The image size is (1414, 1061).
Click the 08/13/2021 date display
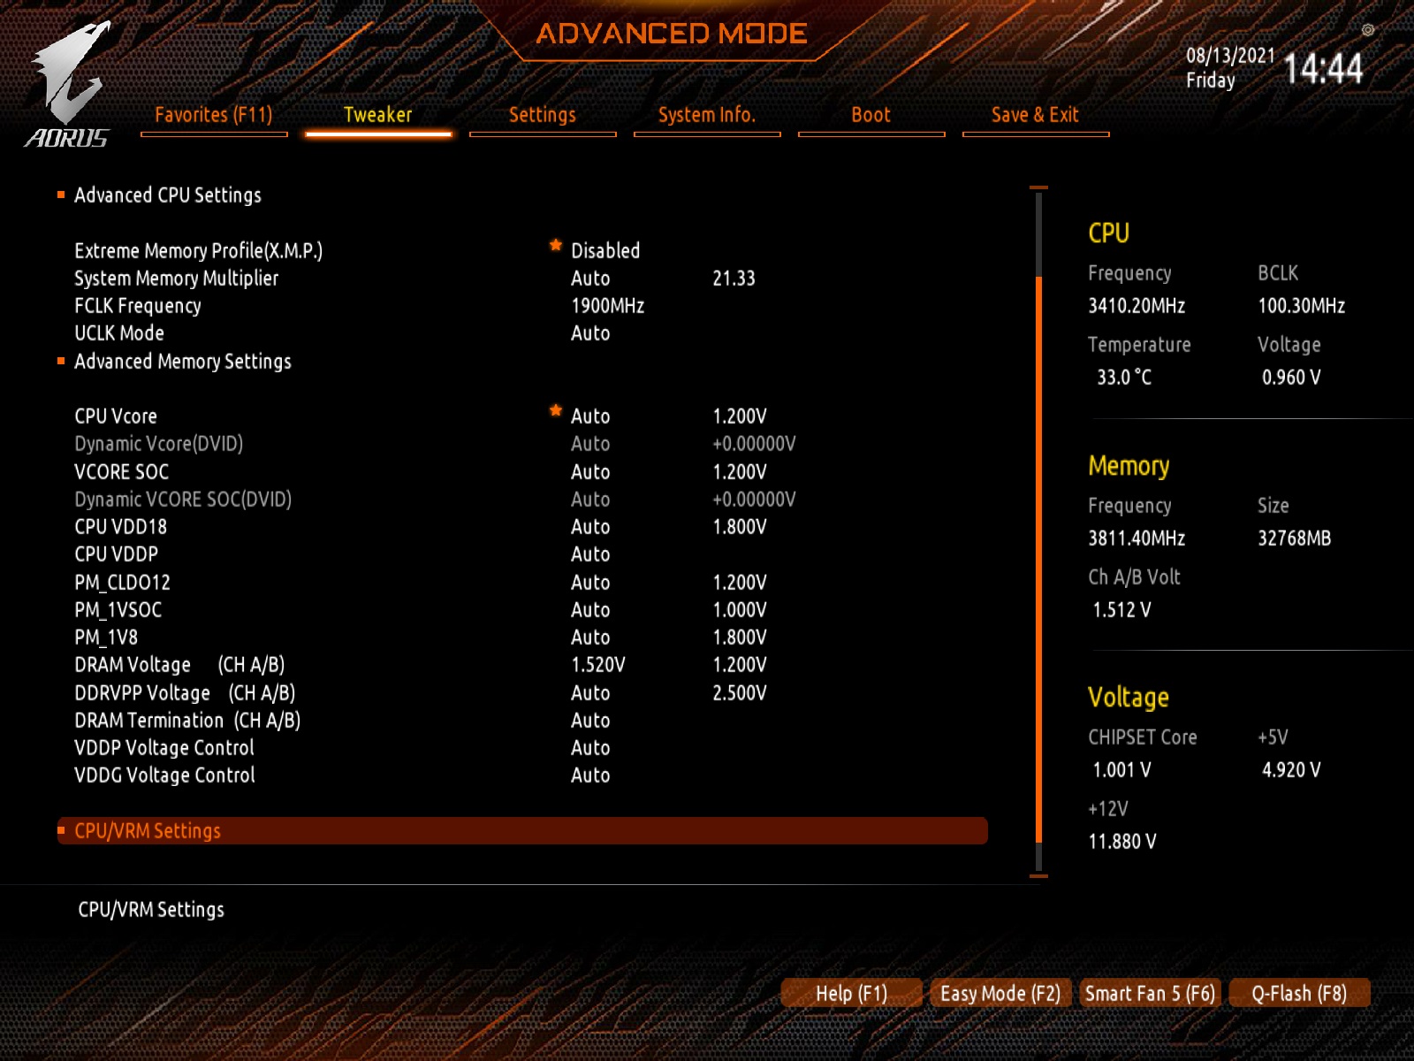click(1230, 55)
